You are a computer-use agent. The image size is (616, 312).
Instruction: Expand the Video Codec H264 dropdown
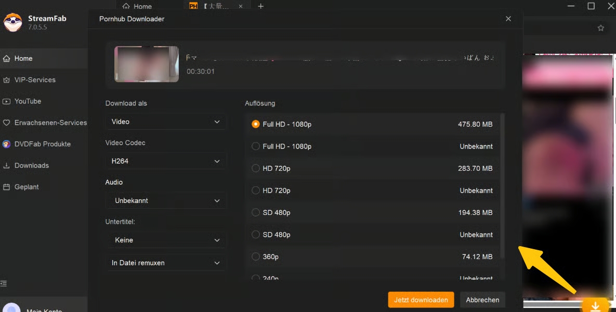(x=166, y=161)
